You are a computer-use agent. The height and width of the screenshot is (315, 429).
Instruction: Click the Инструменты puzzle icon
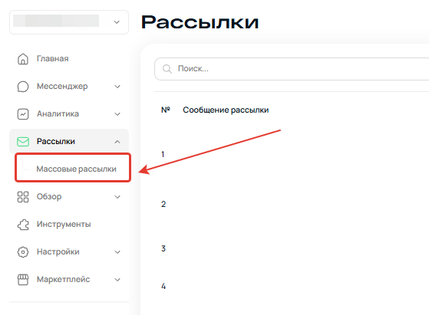pos(23,225)
